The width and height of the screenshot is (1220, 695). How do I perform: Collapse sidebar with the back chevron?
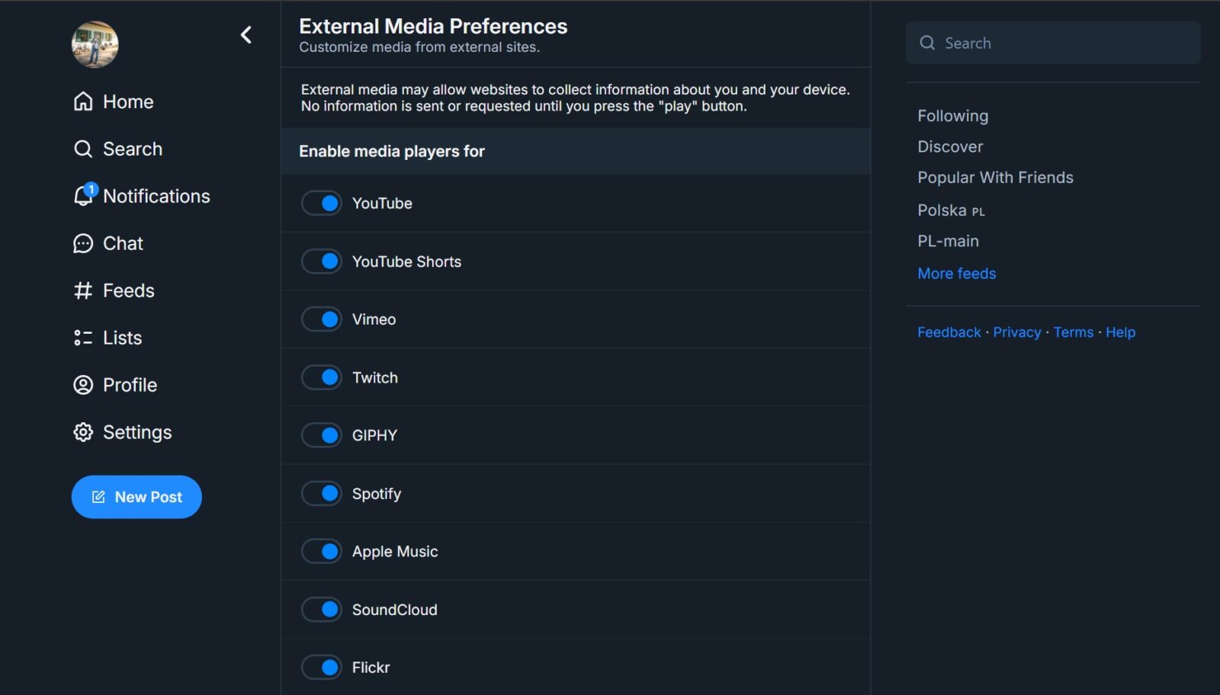(x=246, y=35)
